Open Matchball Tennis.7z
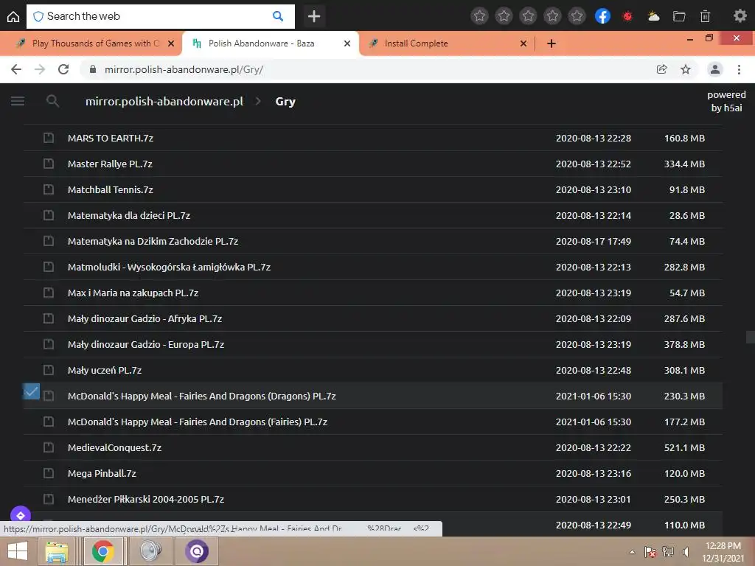 click(372, 189)
